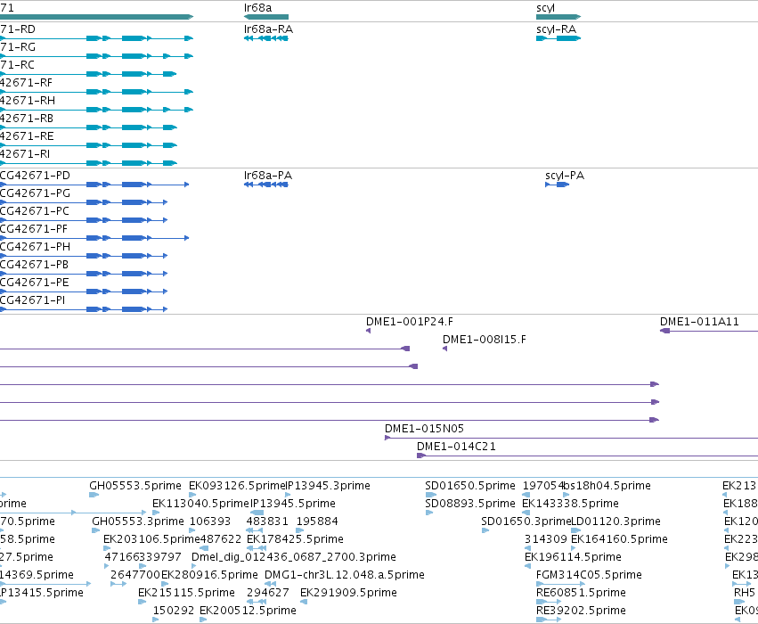Screen dimensions: 758x624
Task: Open EST label SD08893.5prime
Action: (x=470, y=504)
